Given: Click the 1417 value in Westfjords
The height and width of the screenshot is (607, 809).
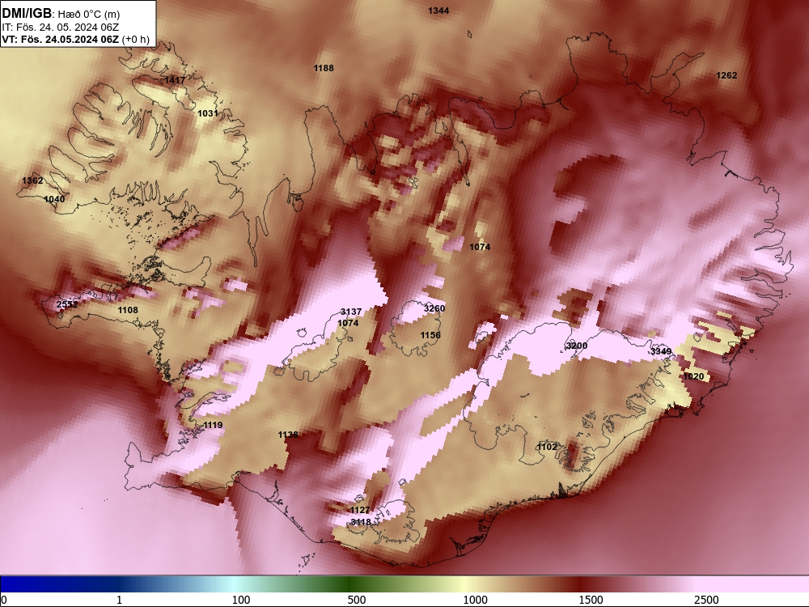Looking at the screenshot, I should pos(175,80).
